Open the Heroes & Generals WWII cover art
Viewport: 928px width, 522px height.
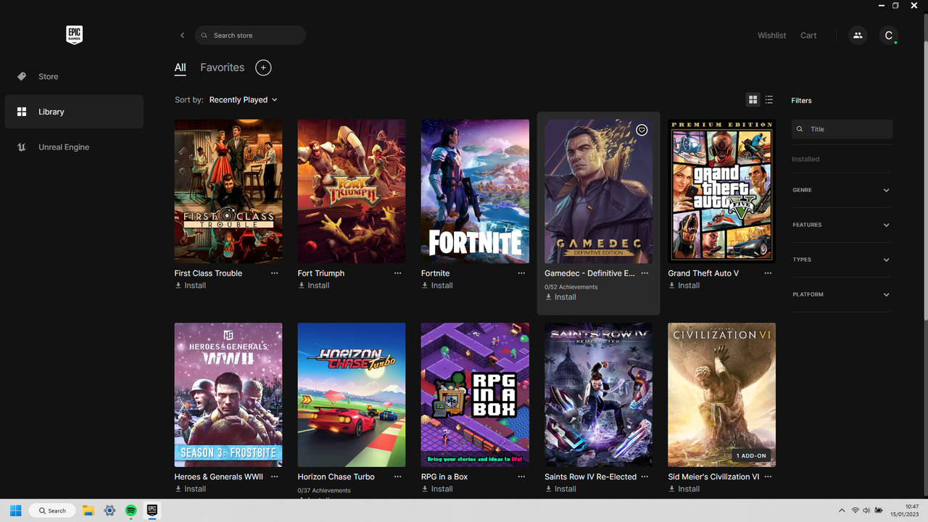pyautogui.click(x=228, y=395)
